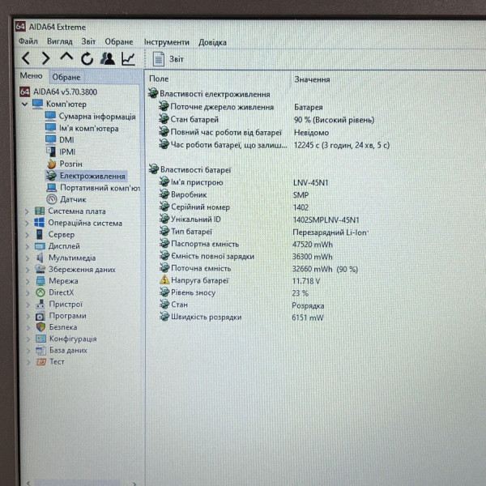The image size is (486, 486).
Task: Go up one level with the up arrow icon
Action: click(66, 57)
